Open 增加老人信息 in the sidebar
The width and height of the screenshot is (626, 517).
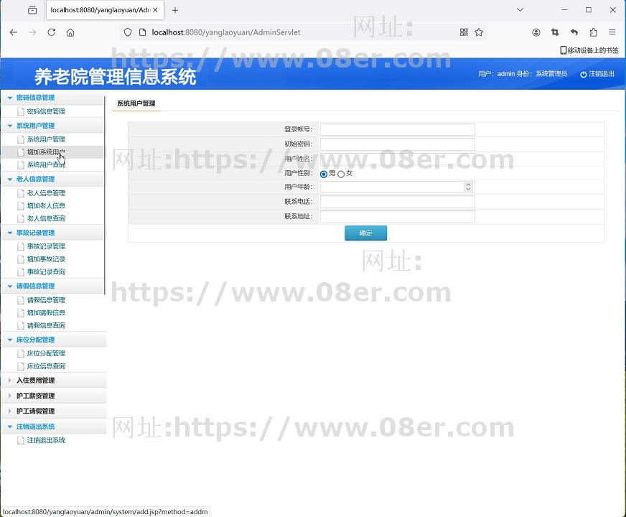click(x=46, y=206)
